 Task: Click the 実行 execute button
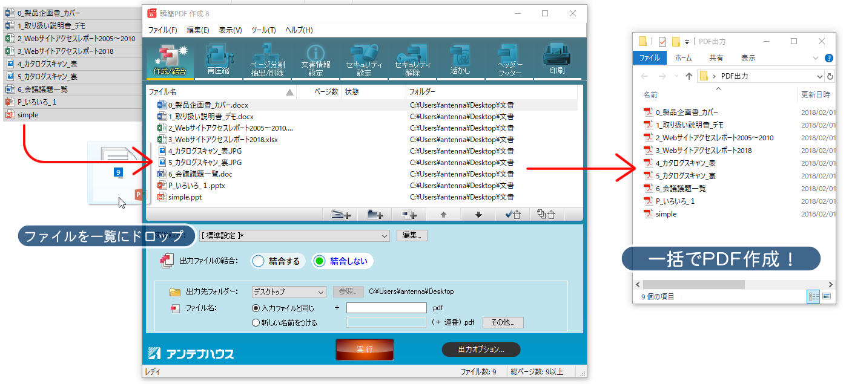point(365,350)
